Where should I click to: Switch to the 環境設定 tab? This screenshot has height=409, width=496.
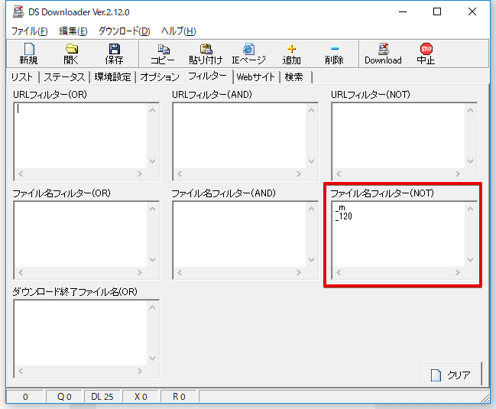click(x=112, y=77)
